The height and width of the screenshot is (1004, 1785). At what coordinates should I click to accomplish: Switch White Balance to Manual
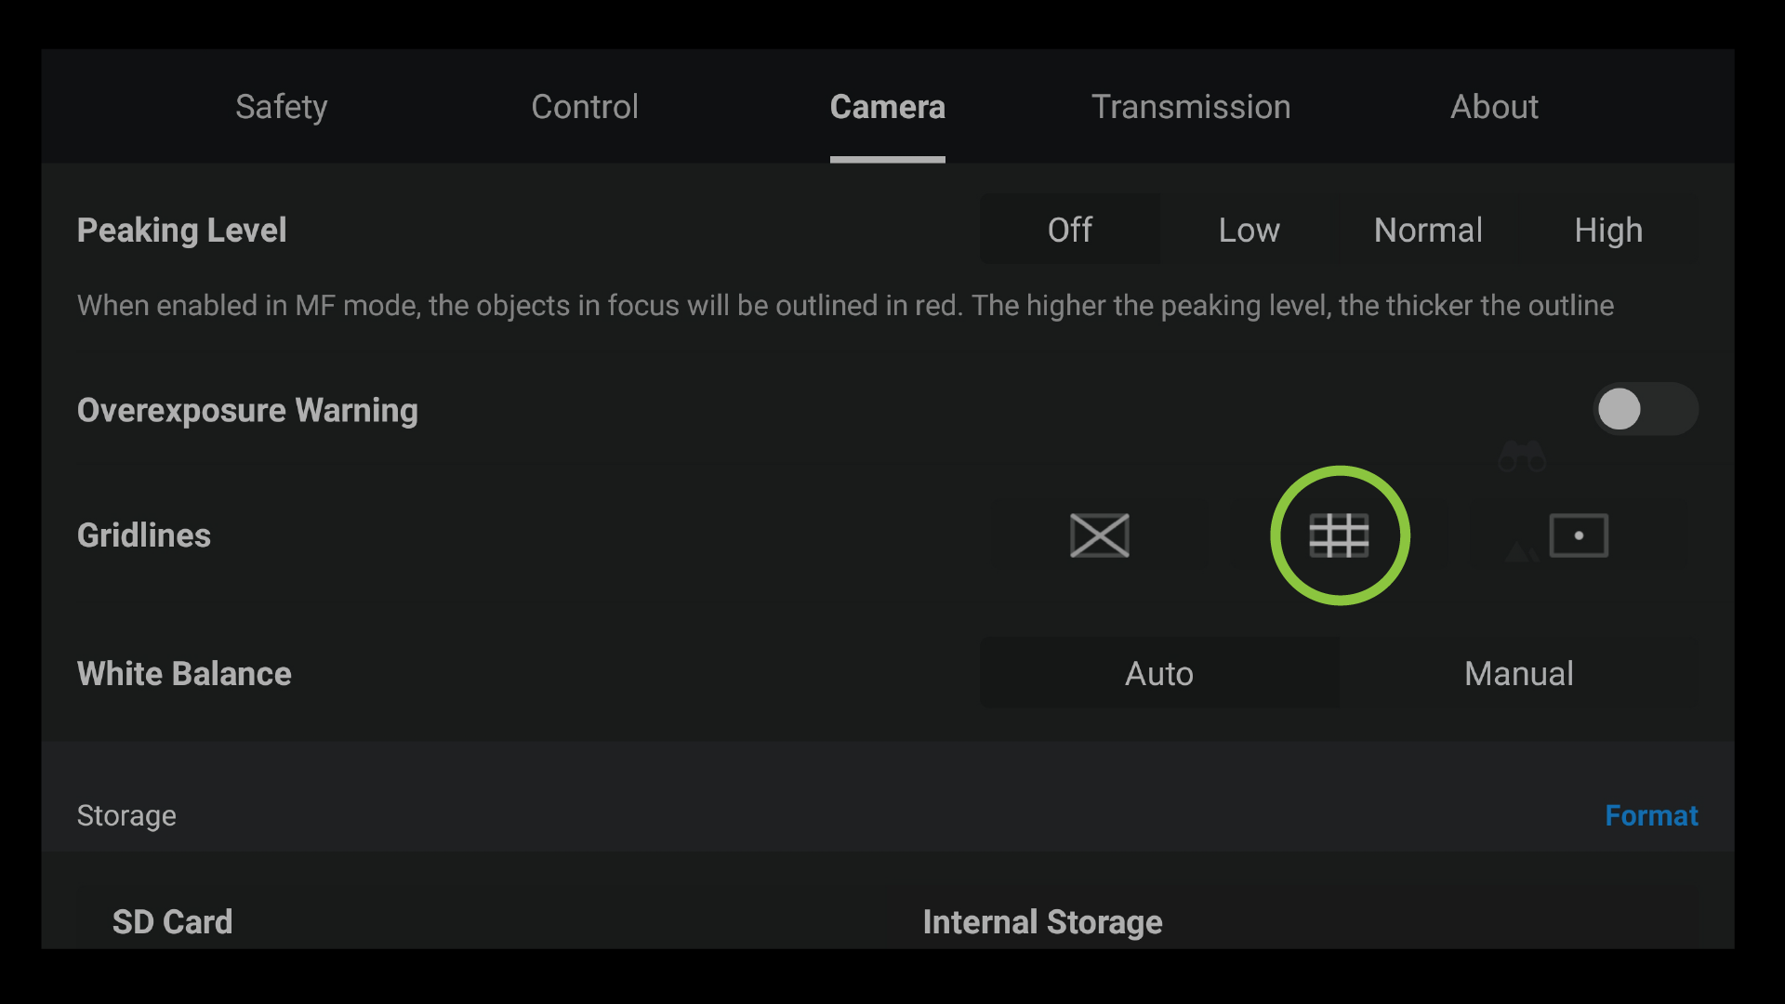click(x=1519, y=673)
